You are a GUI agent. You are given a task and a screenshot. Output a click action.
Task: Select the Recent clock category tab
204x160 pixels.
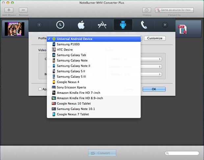tap(60, 25)
